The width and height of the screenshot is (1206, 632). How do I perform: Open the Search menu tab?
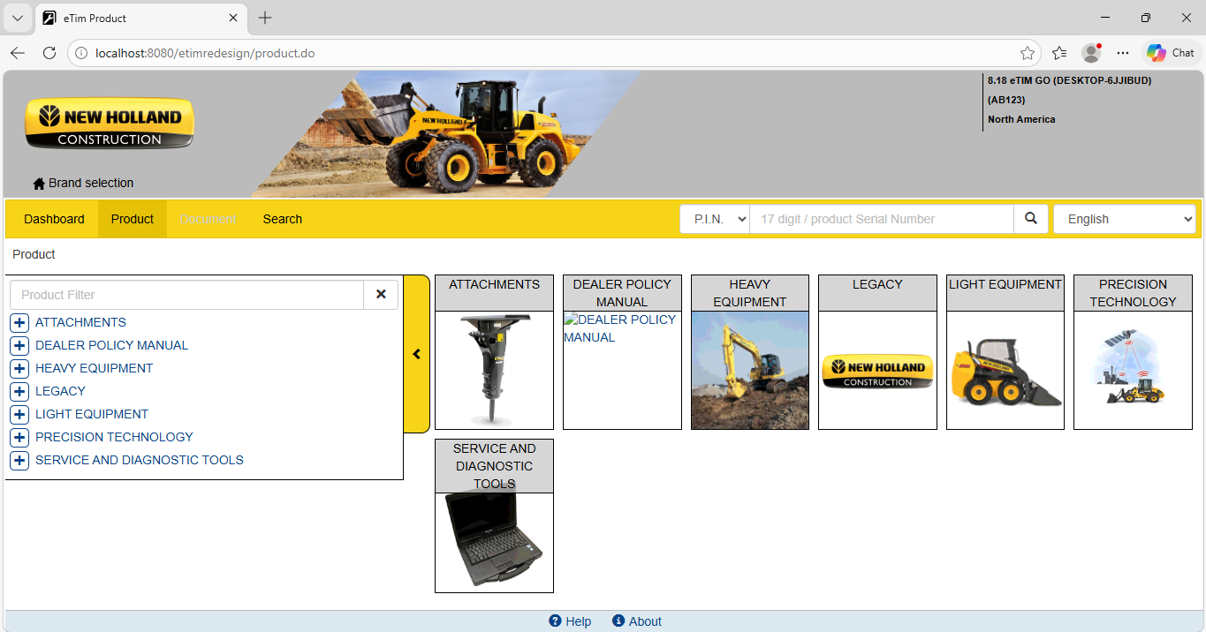tap(283, 219)
